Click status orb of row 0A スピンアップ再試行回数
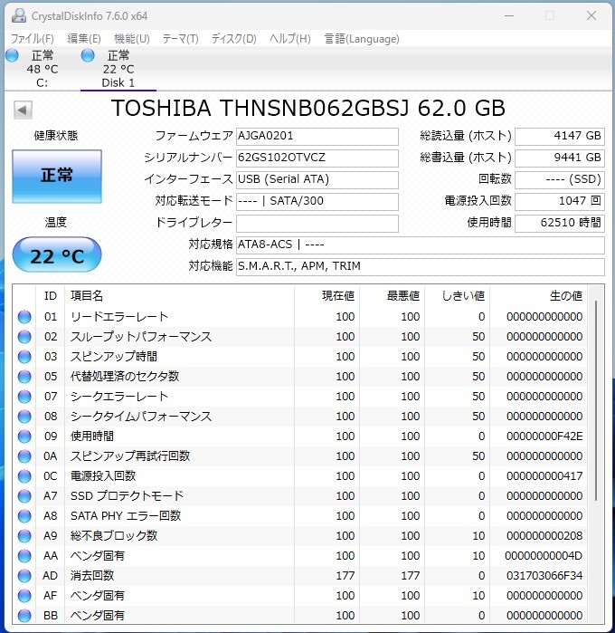Image resolution: width=615 pixels, height=633 pixels. tap(24, 456)
